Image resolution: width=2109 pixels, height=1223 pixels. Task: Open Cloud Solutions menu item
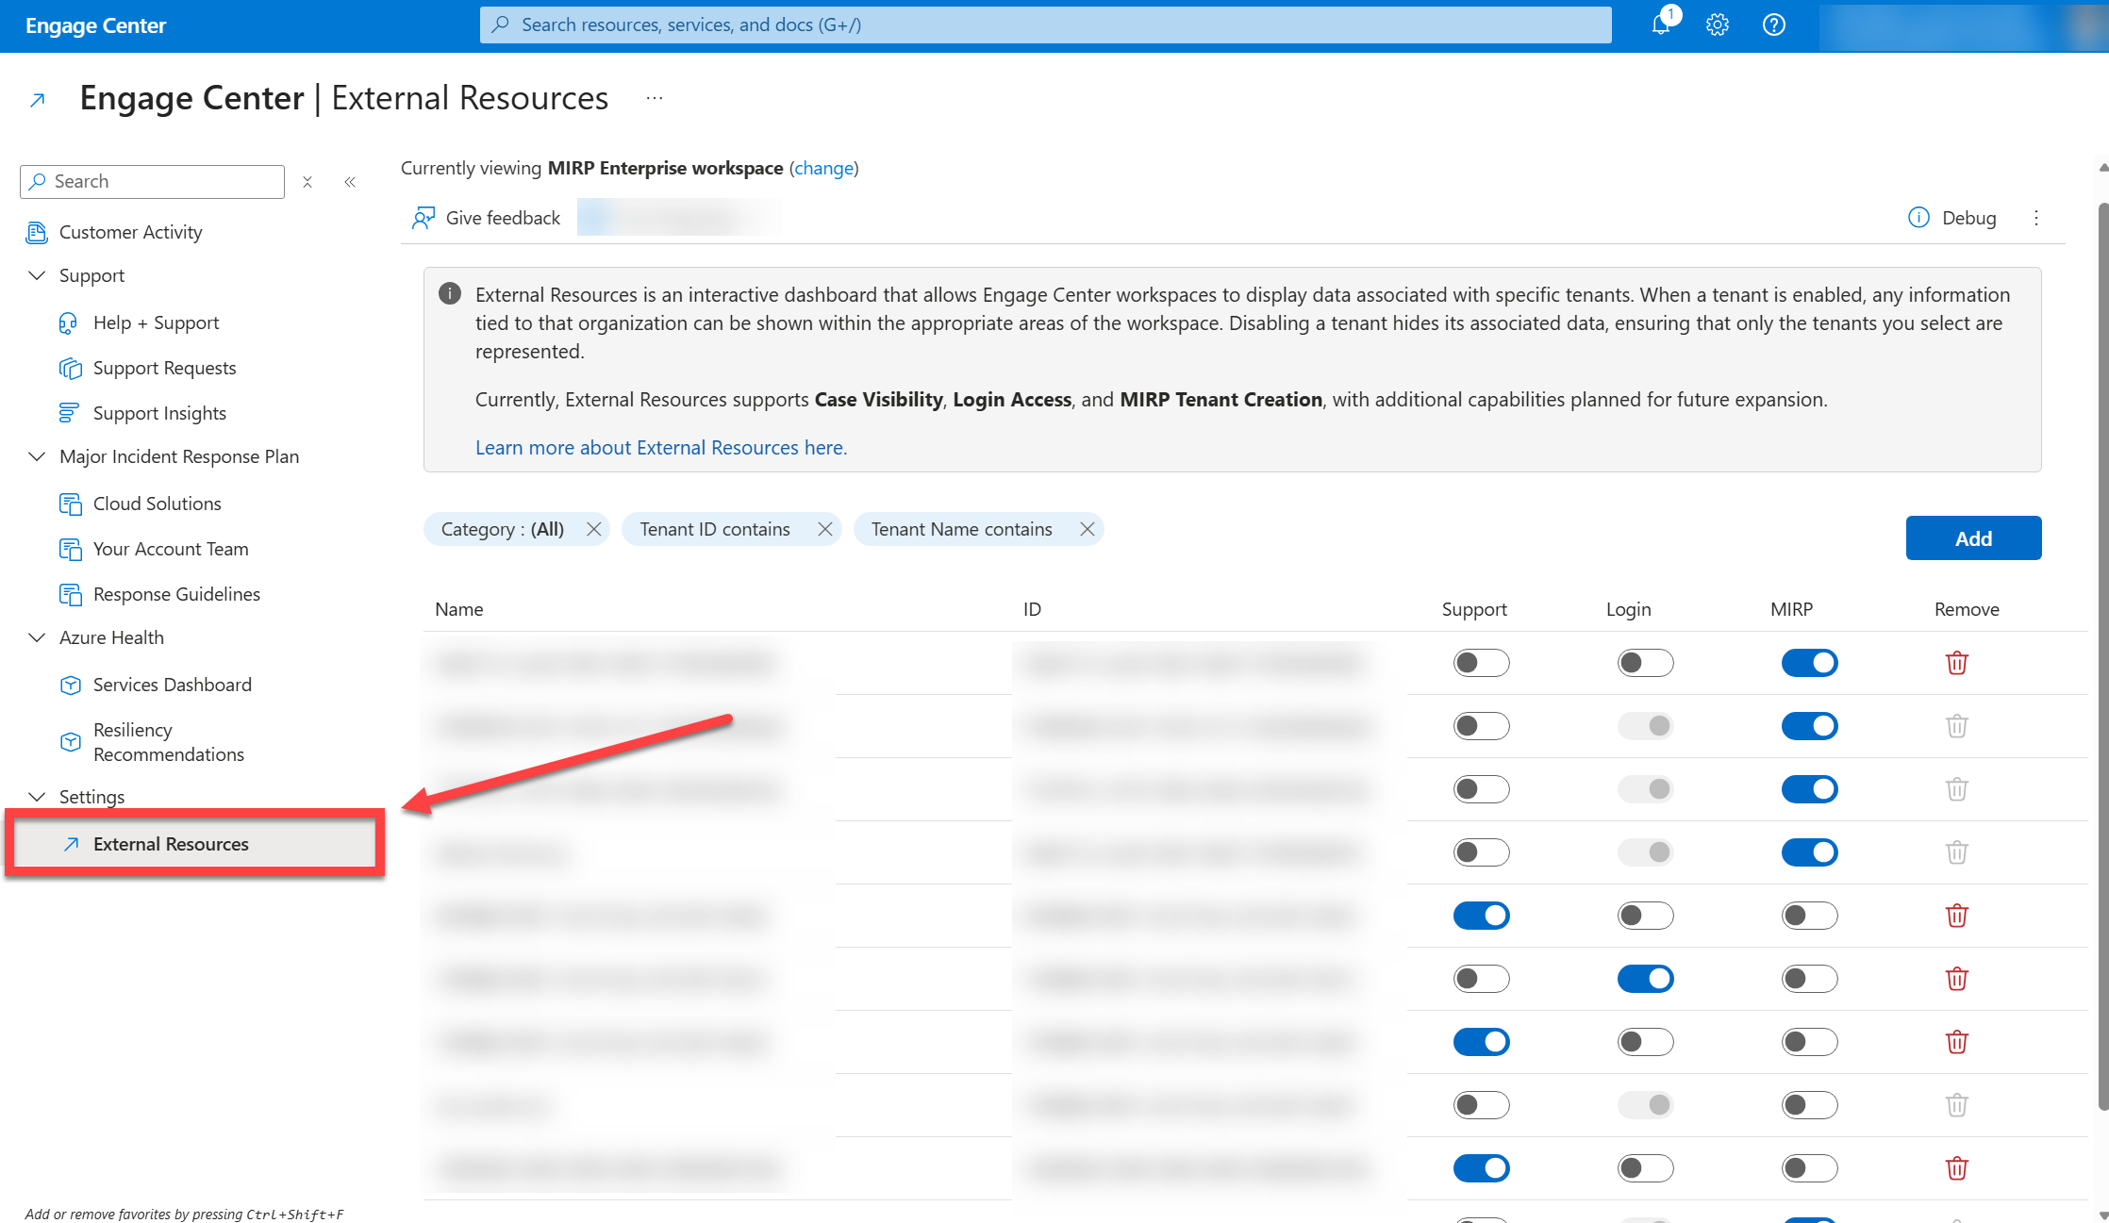157,504
